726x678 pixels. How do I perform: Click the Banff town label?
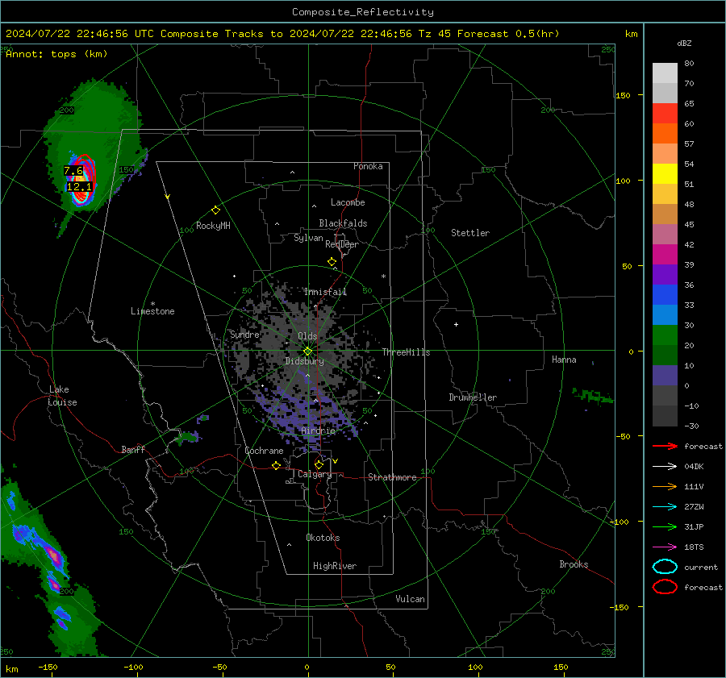coord(133,449)
